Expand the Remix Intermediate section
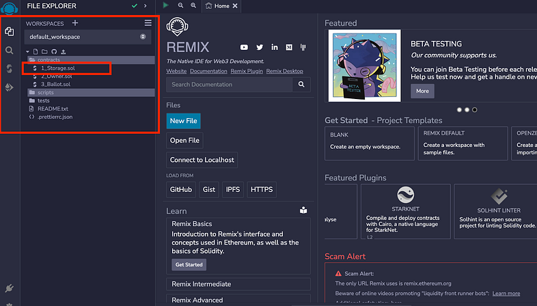 pos(238,284)
